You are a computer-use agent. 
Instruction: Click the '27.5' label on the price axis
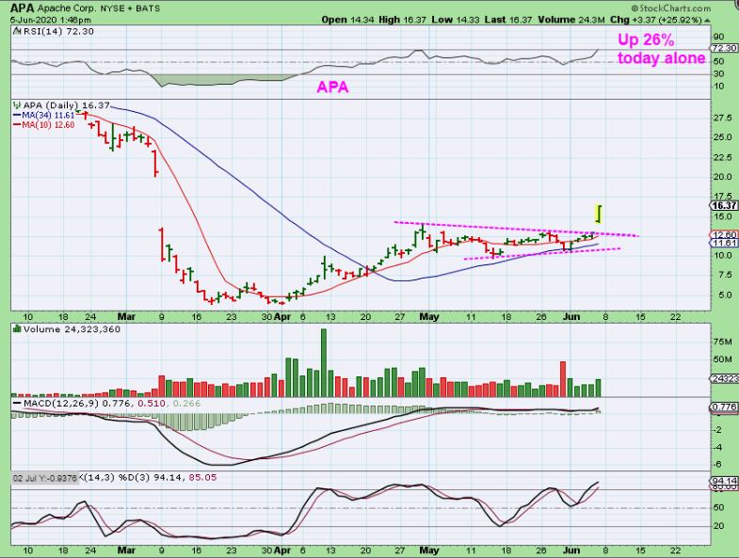(x=722, y=118)
